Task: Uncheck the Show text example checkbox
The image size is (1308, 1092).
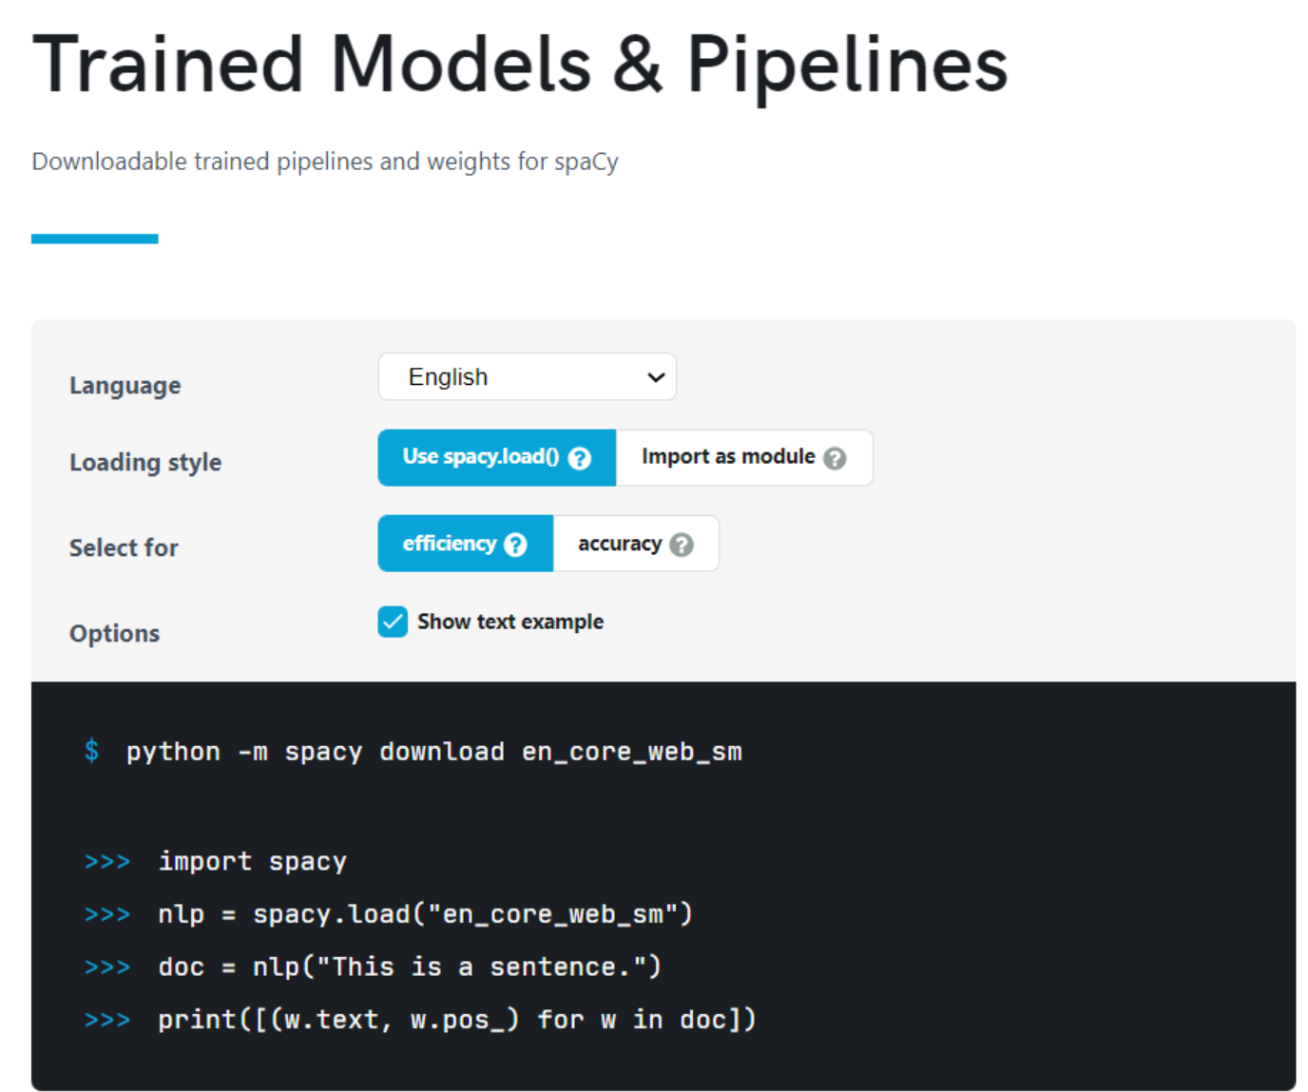Action: pos(393,622)
